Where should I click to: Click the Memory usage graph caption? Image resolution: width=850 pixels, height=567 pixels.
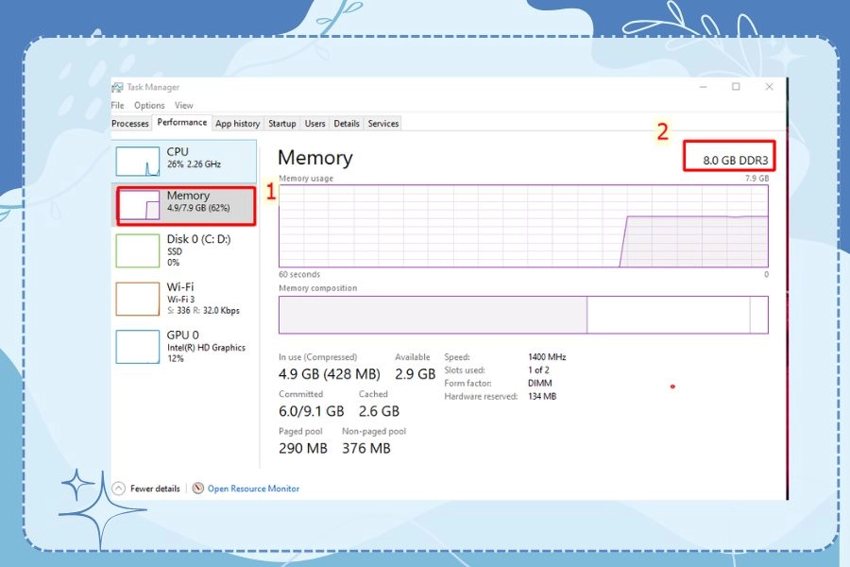click(x=306, y=178)
